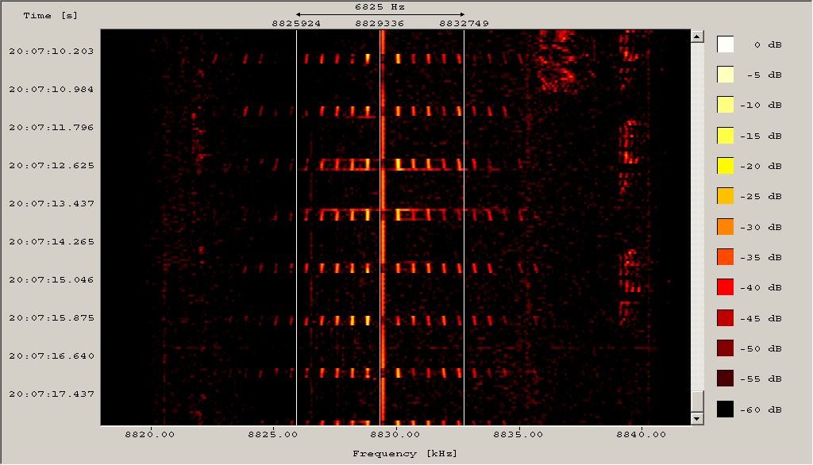813x465 pixels.
Task: Select the -55 dB color swatch
Action: (726, 379)
